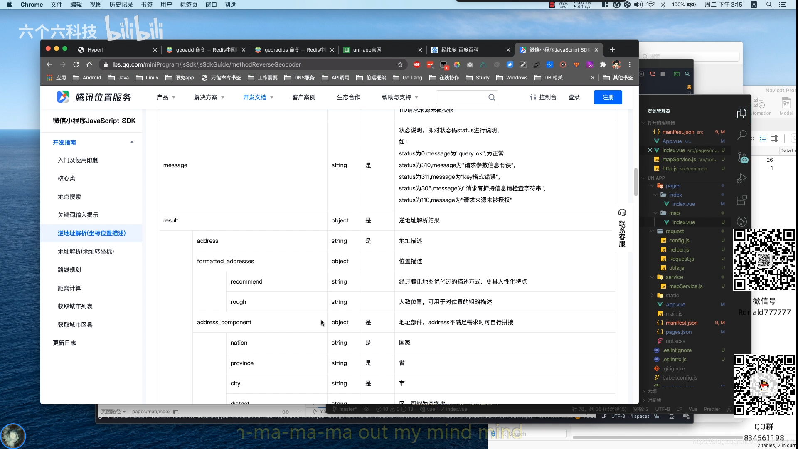The height and width of the screenshot is (449, 798).
Task: Click the 注册 button
Action: click(x=608, y=97)
